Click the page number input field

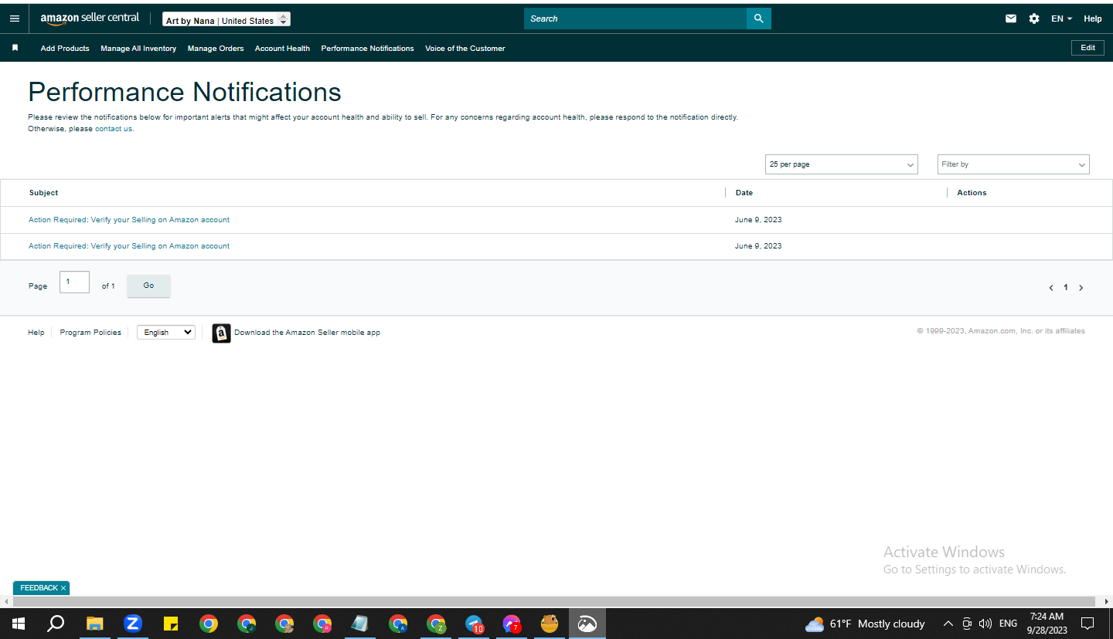pos(74,282)
